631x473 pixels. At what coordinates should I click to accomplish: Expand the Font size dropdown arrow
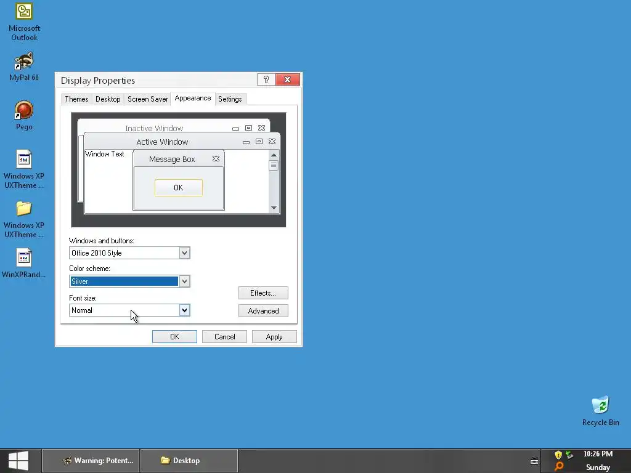pyautogui.click(x=184, y=310)
